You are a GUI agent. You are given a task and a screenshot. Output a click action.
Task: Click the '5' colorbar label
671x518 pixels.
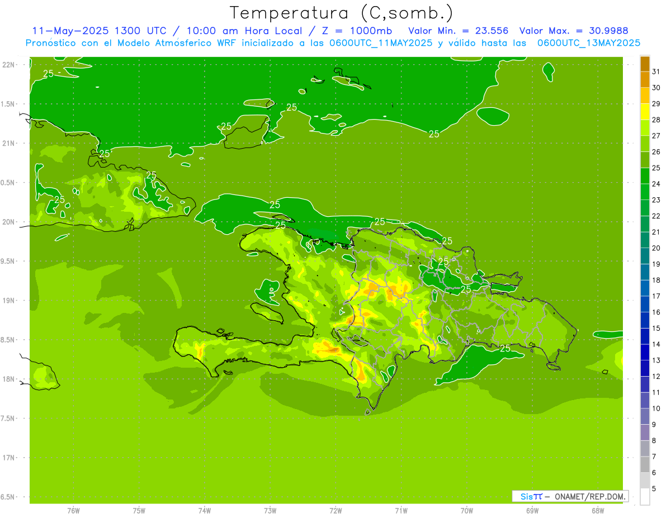point(654,488)
